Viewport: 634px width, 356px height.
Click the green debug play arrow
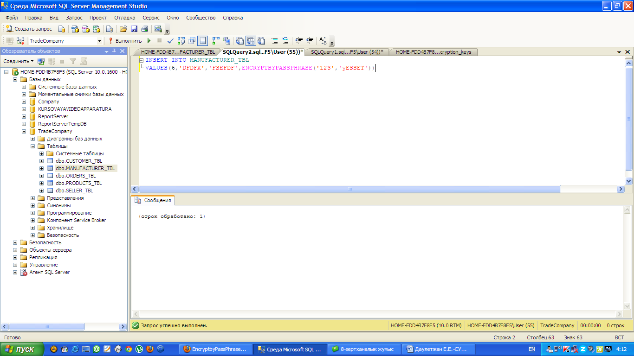click(x=149, y=41)
